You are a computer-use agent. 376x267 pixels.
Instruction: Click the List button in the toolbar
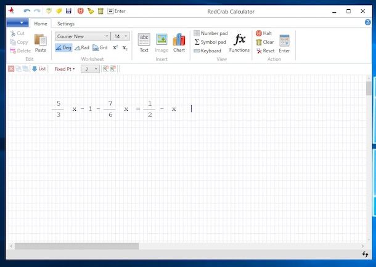click(39, 69)
